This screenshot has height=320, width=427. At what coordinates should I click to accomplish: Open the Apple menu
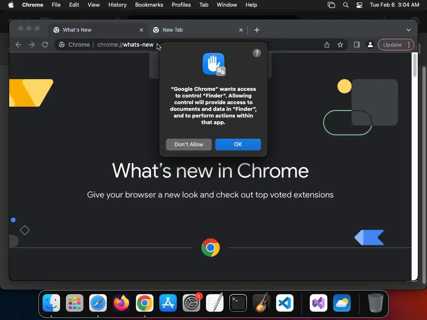[11, 5]
